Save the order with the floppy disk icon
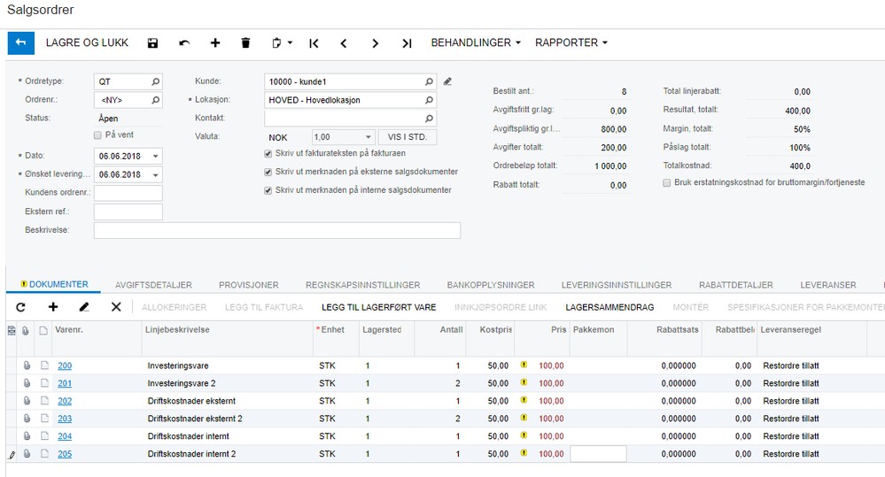This screenshot has height=477, width=885. tap(152, 42)
